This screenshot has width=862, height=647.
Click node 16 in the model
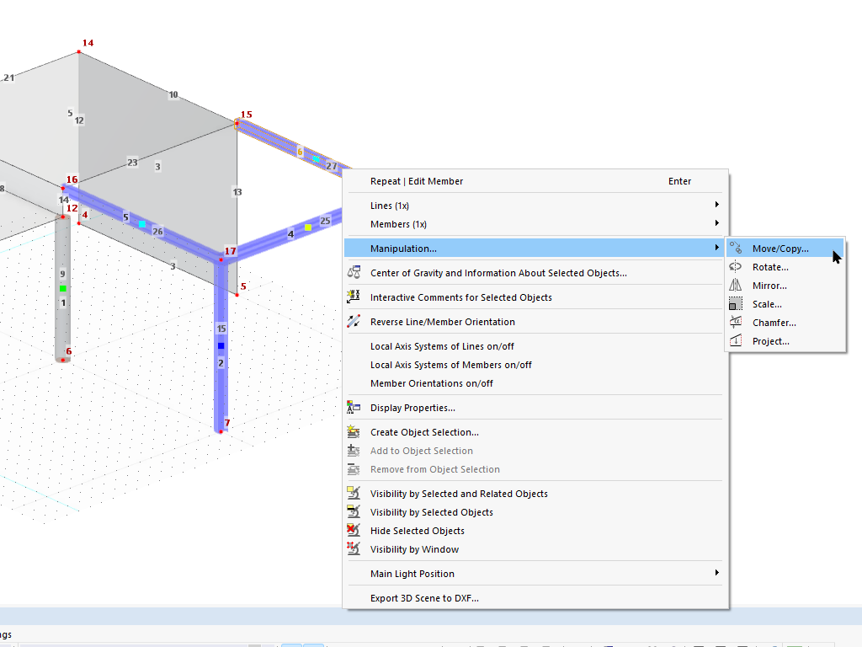click(x=63, y=188)
